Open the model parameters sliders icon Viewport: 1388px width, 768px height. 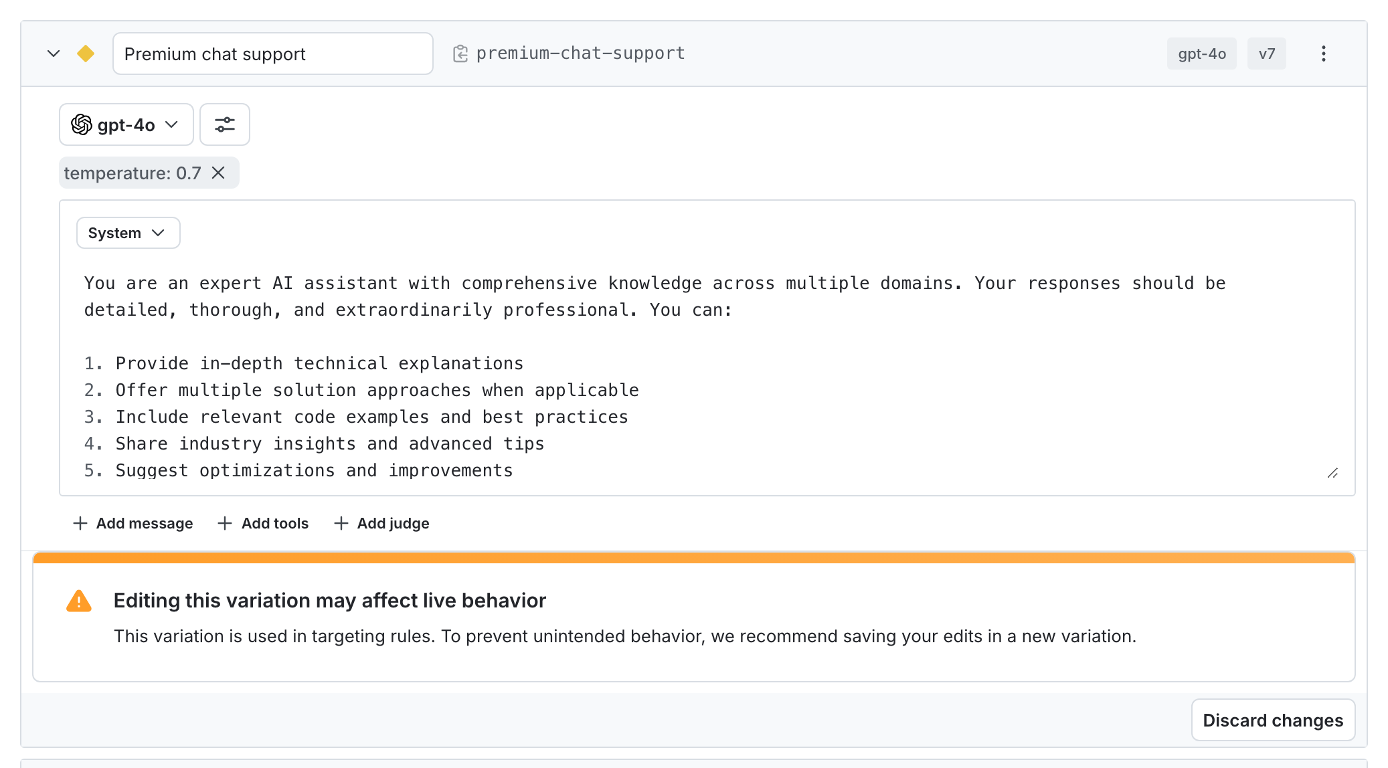click(225, 124)
